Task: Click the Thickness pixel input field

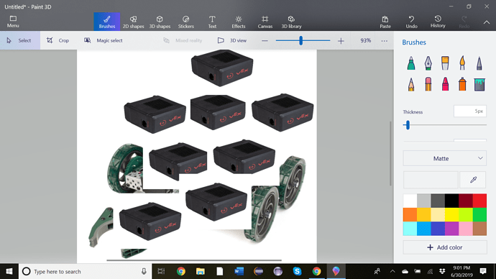Action: [469, 111]
